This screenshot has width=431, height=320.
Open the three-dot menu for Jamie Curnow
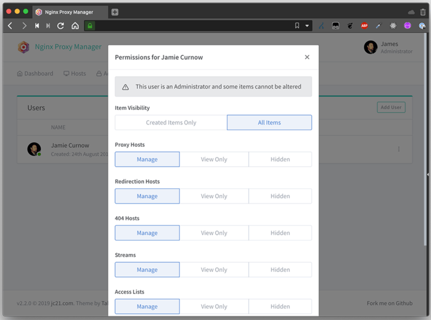pyautogui.click(x=399, y=149)
